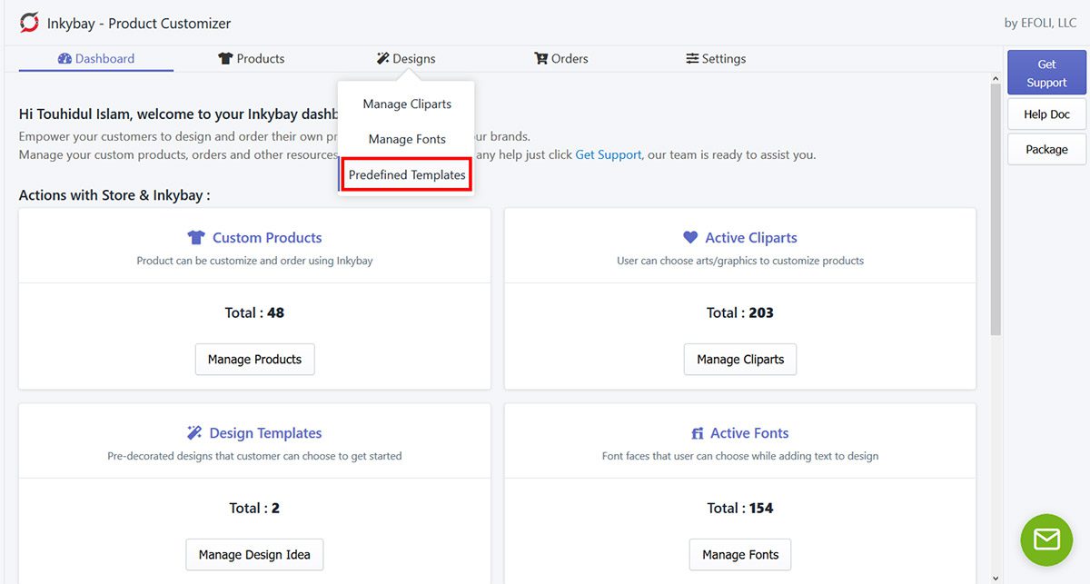Click the magic wand icon beside Design Templates
The image size is (1090, 584).
[x=194, y=433]
